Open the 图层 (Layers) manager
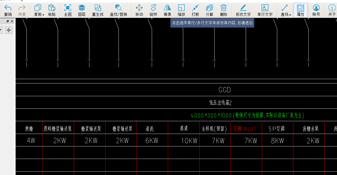 [x=82, y=10]
